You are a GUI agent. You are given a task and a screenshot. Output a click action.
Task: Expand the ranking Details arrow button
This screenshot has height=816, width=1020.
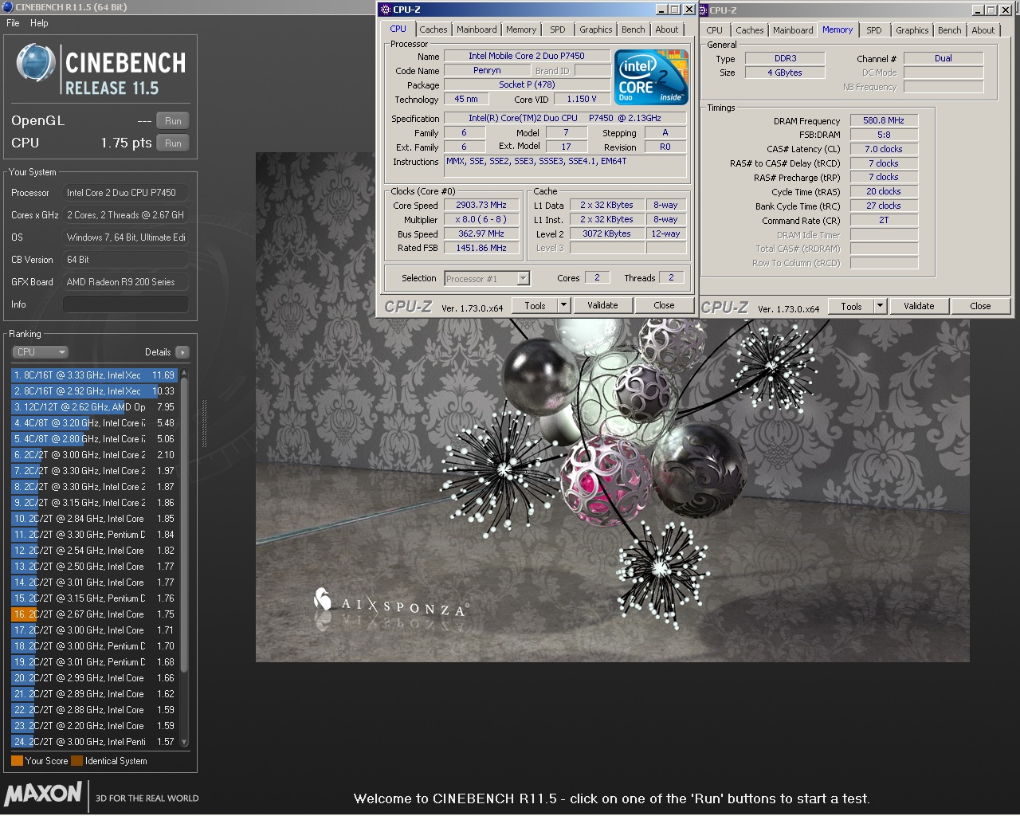(x=182, y=351)
